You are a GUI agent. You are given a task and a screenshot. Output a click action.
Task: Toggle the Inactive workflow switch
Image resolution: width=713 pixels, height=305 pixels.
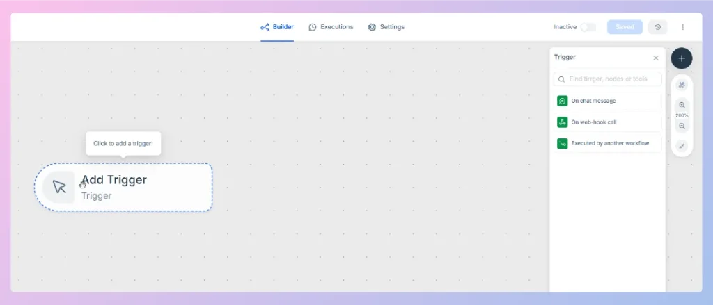pos(588,27)
